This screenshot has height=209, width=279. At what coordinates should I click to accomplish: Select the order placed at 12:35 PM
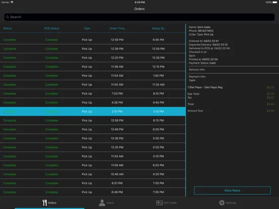[x=92, y=147]
